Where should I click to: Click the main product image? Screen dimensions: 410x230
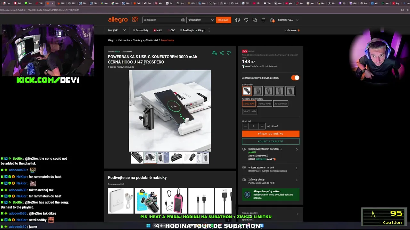[x=170, y=111]
